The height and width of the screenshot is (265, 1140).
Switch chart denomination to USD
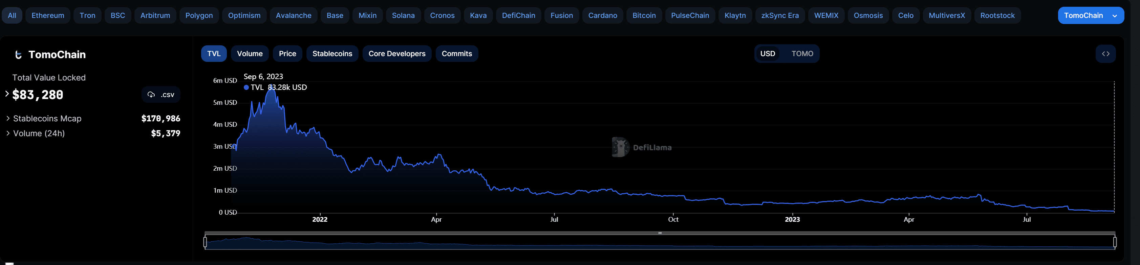tap(767, 54)
